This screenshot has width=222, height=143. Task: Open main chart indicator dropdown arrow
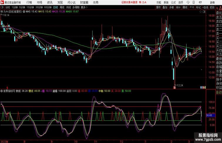click(24, 12)
